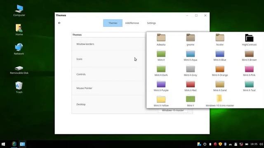Click the Window borders row label
Viewport: 264px width, 148px height.
click(85, 44)
